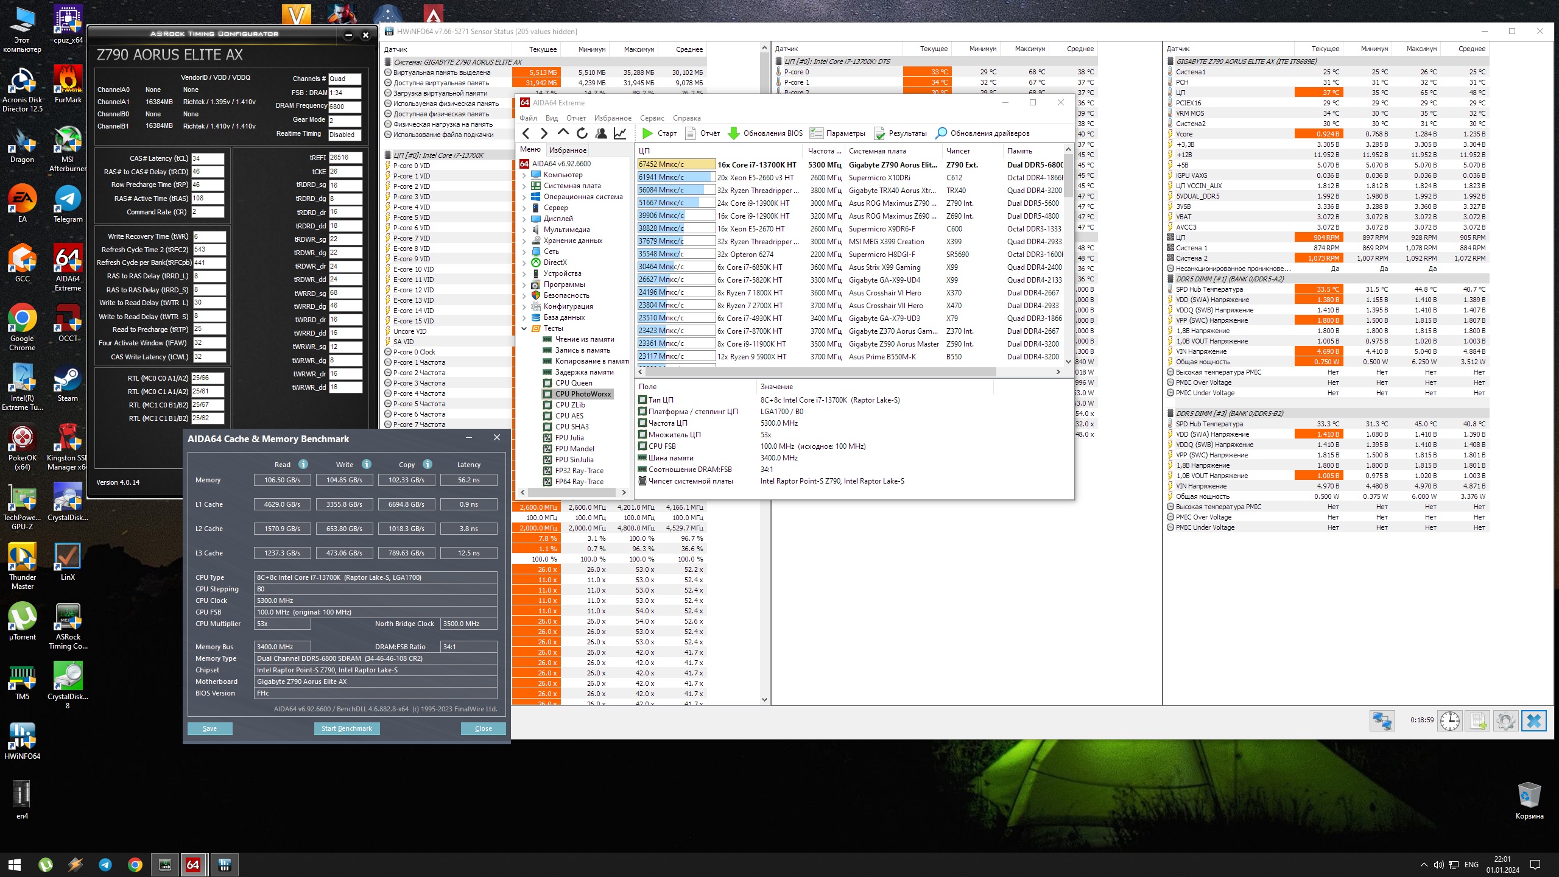
Task: Click the Обновления драйверов magnifier icon
Action: point(941,133)
